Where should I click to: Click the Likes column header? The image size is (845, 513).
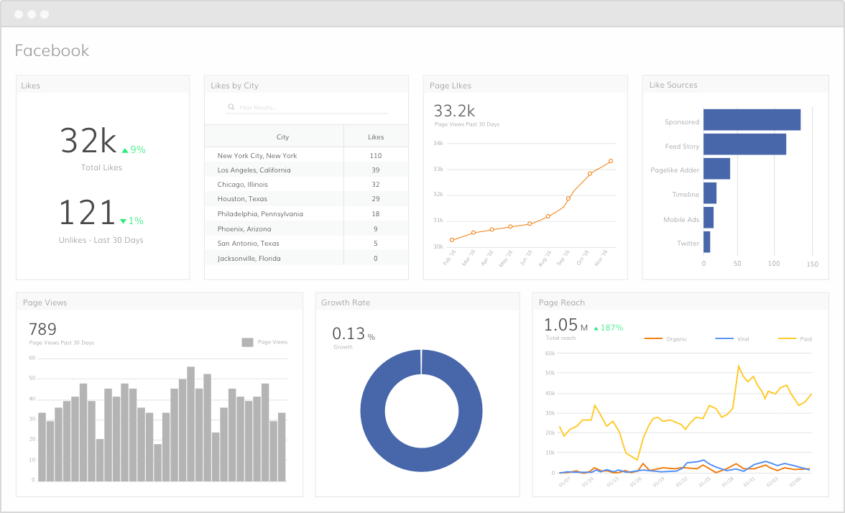376,137
